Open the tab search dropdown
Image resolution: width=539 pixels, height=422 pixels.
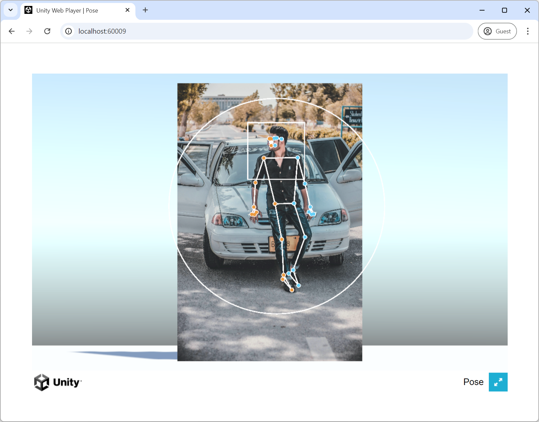point(10,10)
